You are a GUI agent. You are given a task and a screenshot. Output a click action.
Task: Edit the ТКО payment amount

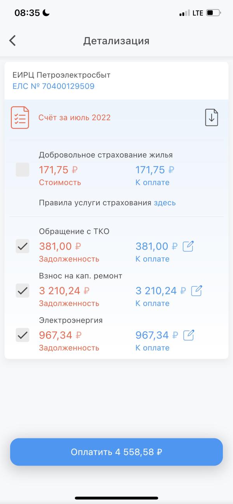(188, 246)
